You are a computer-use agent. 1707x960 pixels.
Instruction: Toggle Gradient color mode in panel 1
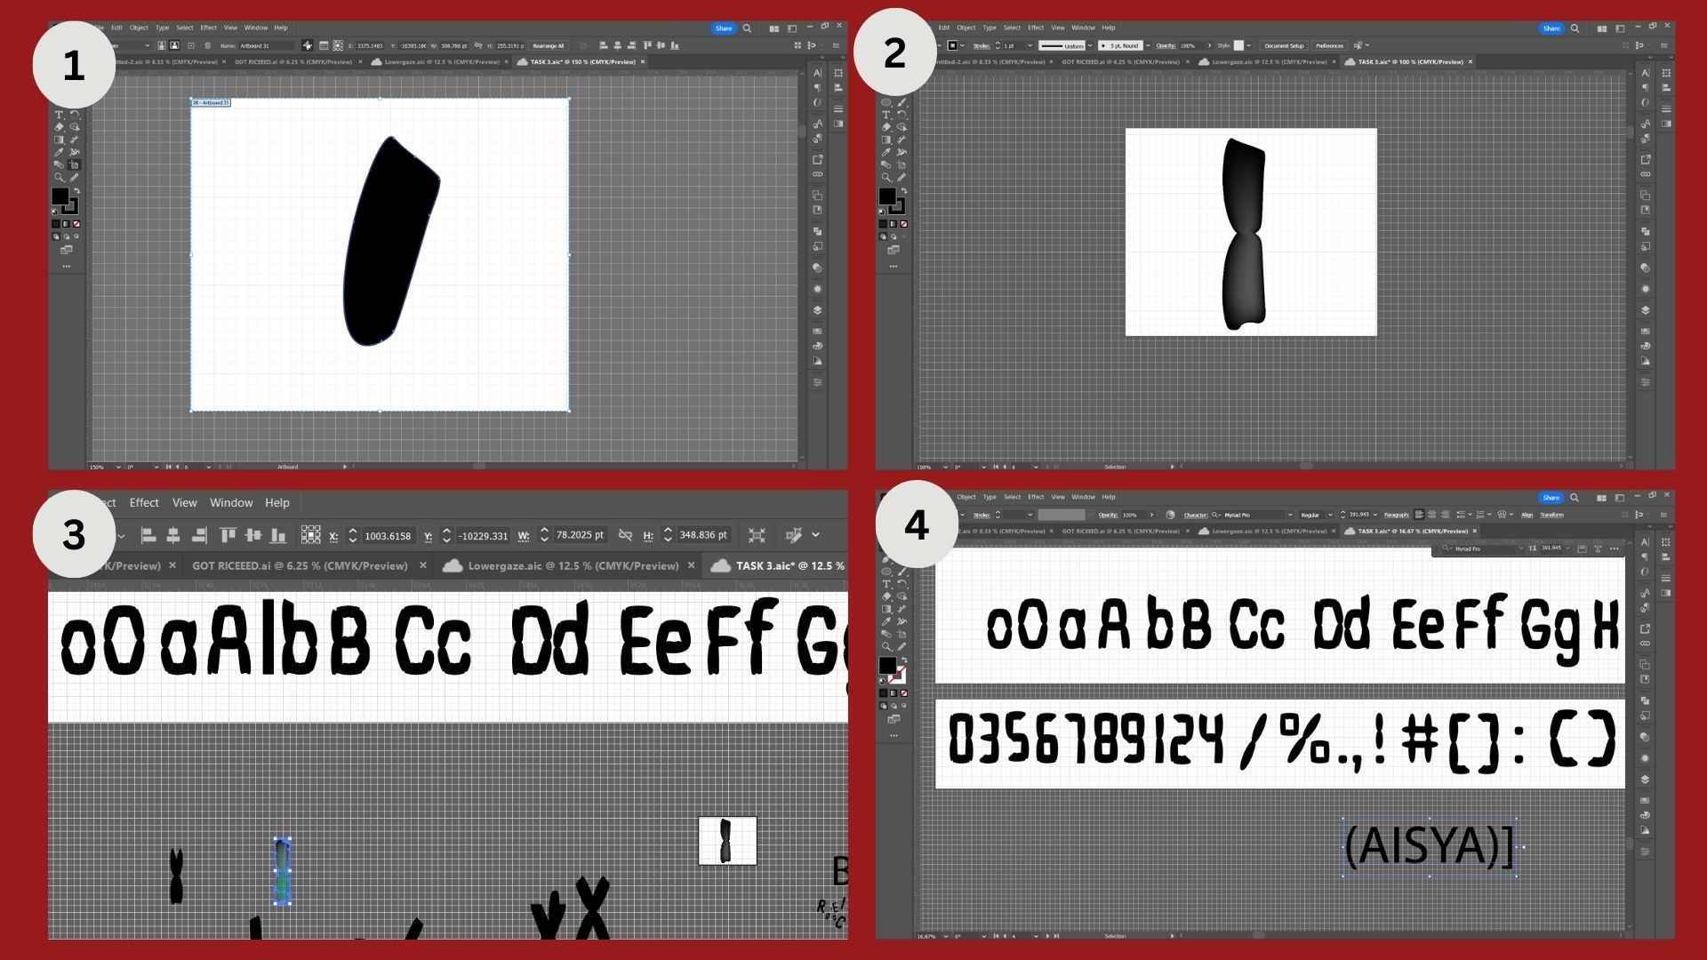(x=66, y=224)
